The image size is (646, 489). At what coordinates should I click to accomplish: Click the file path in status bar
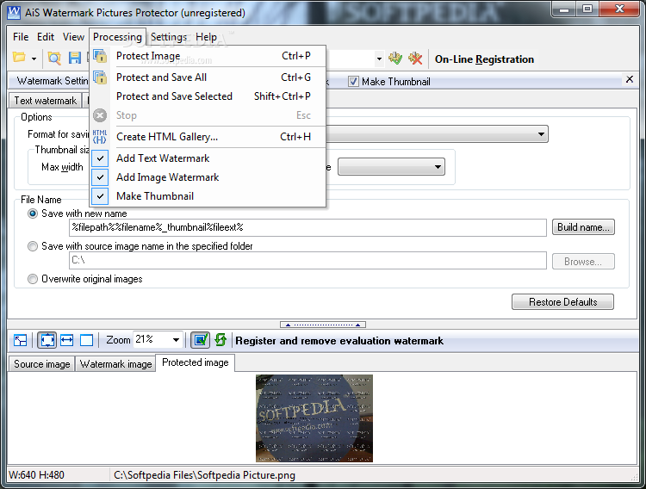(x=204, y=475)
